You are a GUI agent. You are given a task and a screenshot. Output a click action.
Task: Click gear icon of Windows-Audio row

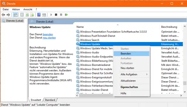78,52
